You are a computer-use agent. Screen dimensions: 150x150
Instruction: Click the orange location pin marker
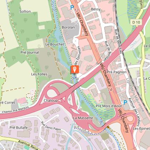pos(75,69)
